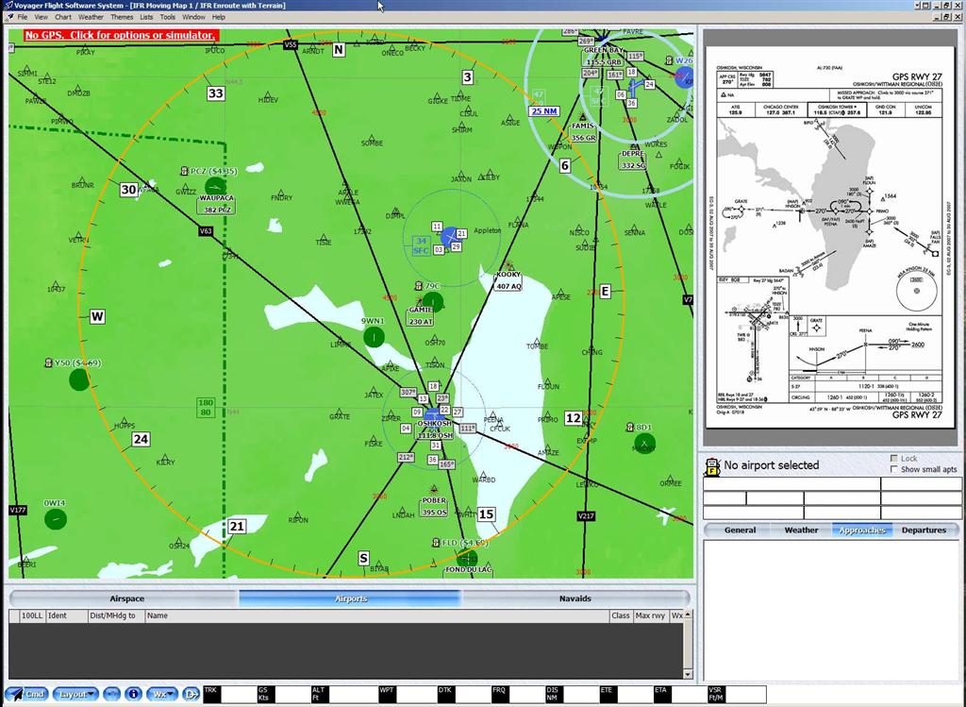Screen dimensions: 966x707
Task: Click the fuel pump icon next to PCZ
Action: click(x=184, y=171)
